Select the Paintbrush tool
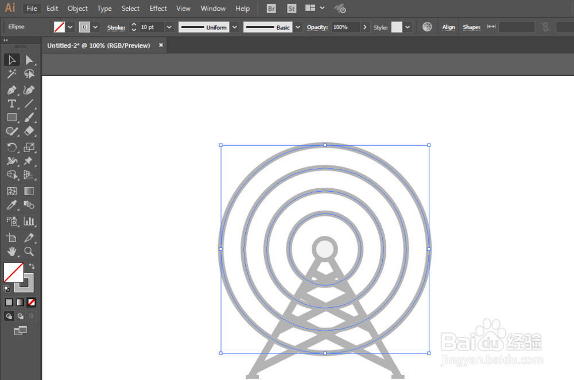 coord(29,118)
